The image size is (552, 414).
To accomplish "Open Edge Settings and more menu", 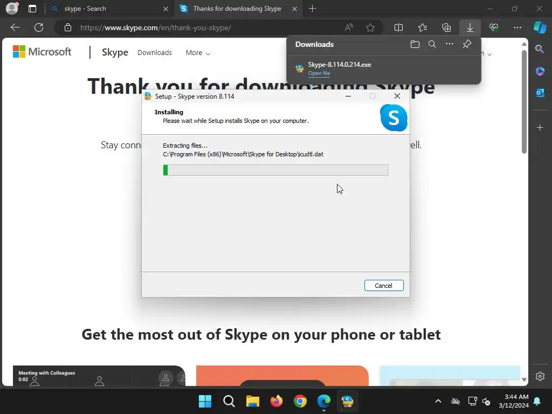I will click(x=517, y=27).
